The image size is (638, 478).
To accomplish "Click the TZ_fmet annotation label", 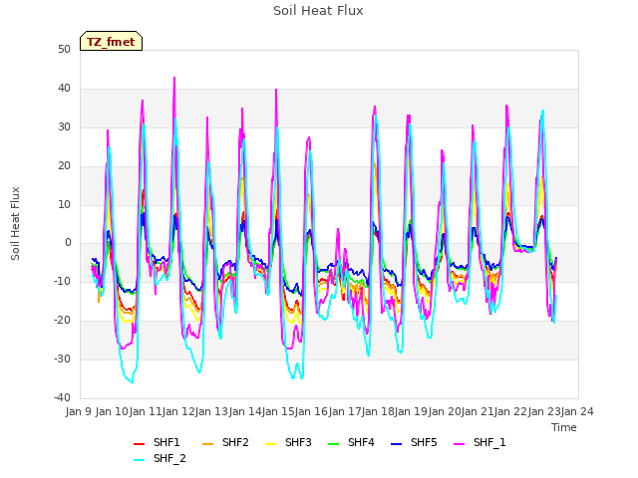I will pyautogui.click(x=111, y=42).
